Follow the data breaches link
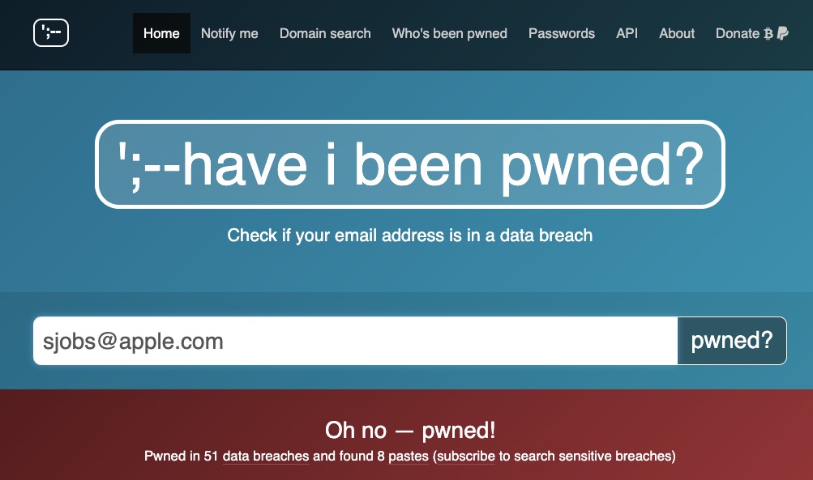 pos(266,457)
